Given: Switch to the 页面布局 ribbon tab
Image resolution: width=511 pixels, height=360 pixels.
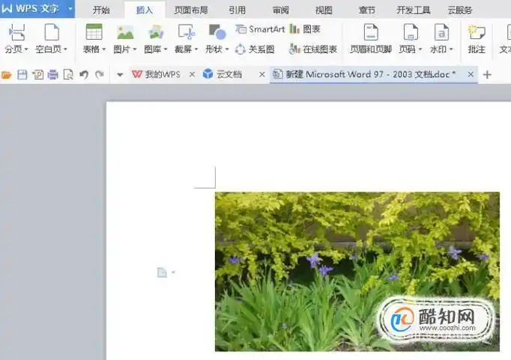Looking at the screenshot, I should click(x=191, y=10).
